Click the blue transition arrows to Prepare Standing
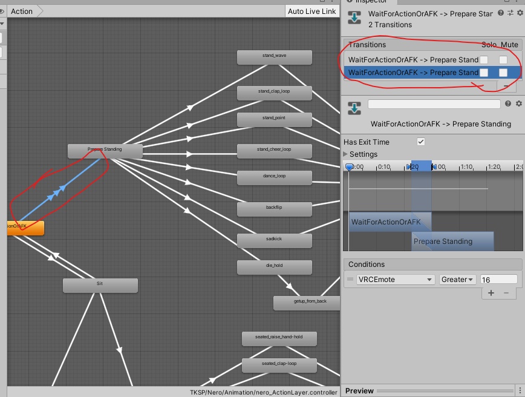Screen dimensions: 525x397 click(56, 192)
